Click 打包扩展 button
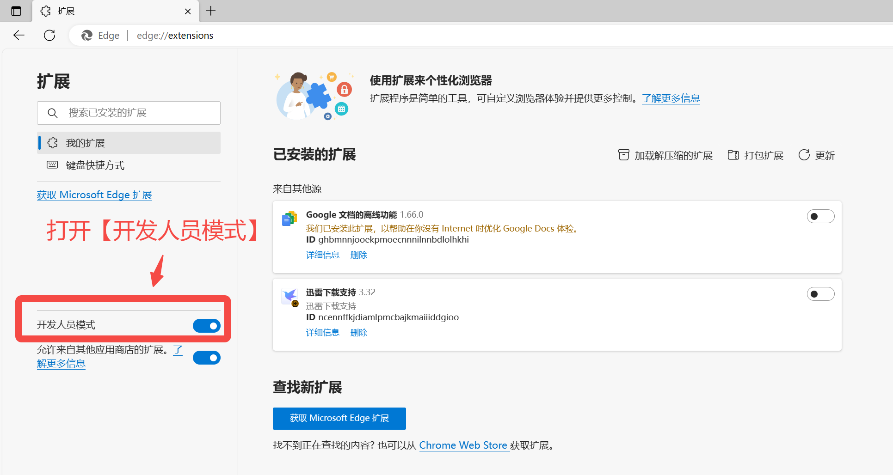Screen dimensions: 893x475 coord(755,155)
